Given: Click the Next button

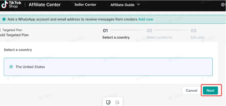Looking at the screenshot, I should 210,90.
